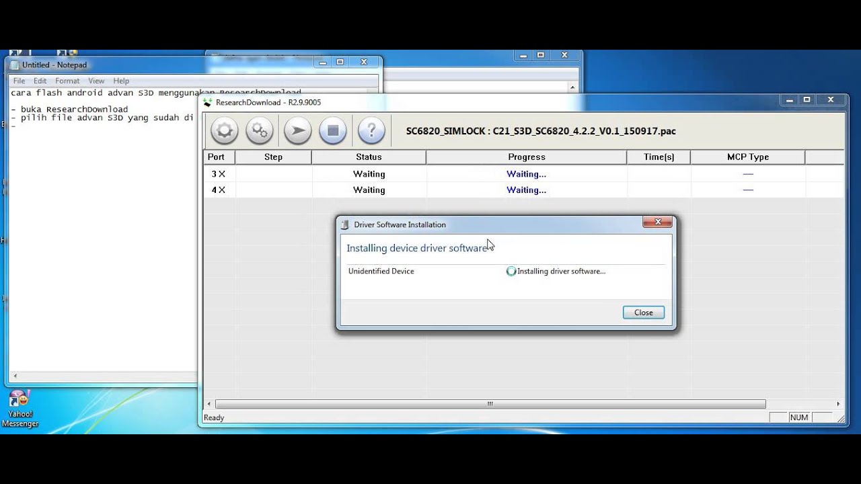The image size is (861, 484).
Task: Click Waiting... progress text for port 4
Action: 526,190
